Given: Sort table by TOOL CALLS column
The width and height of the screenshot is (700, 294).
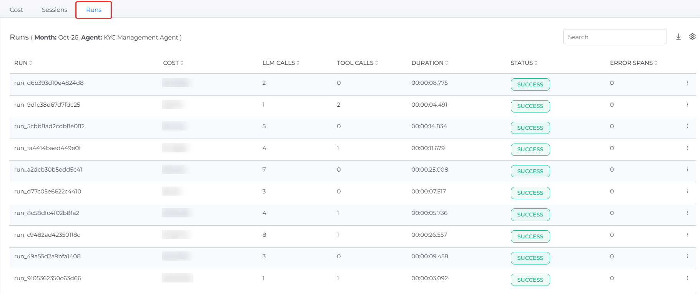Looking at the screenshot, I should (357, 63).
